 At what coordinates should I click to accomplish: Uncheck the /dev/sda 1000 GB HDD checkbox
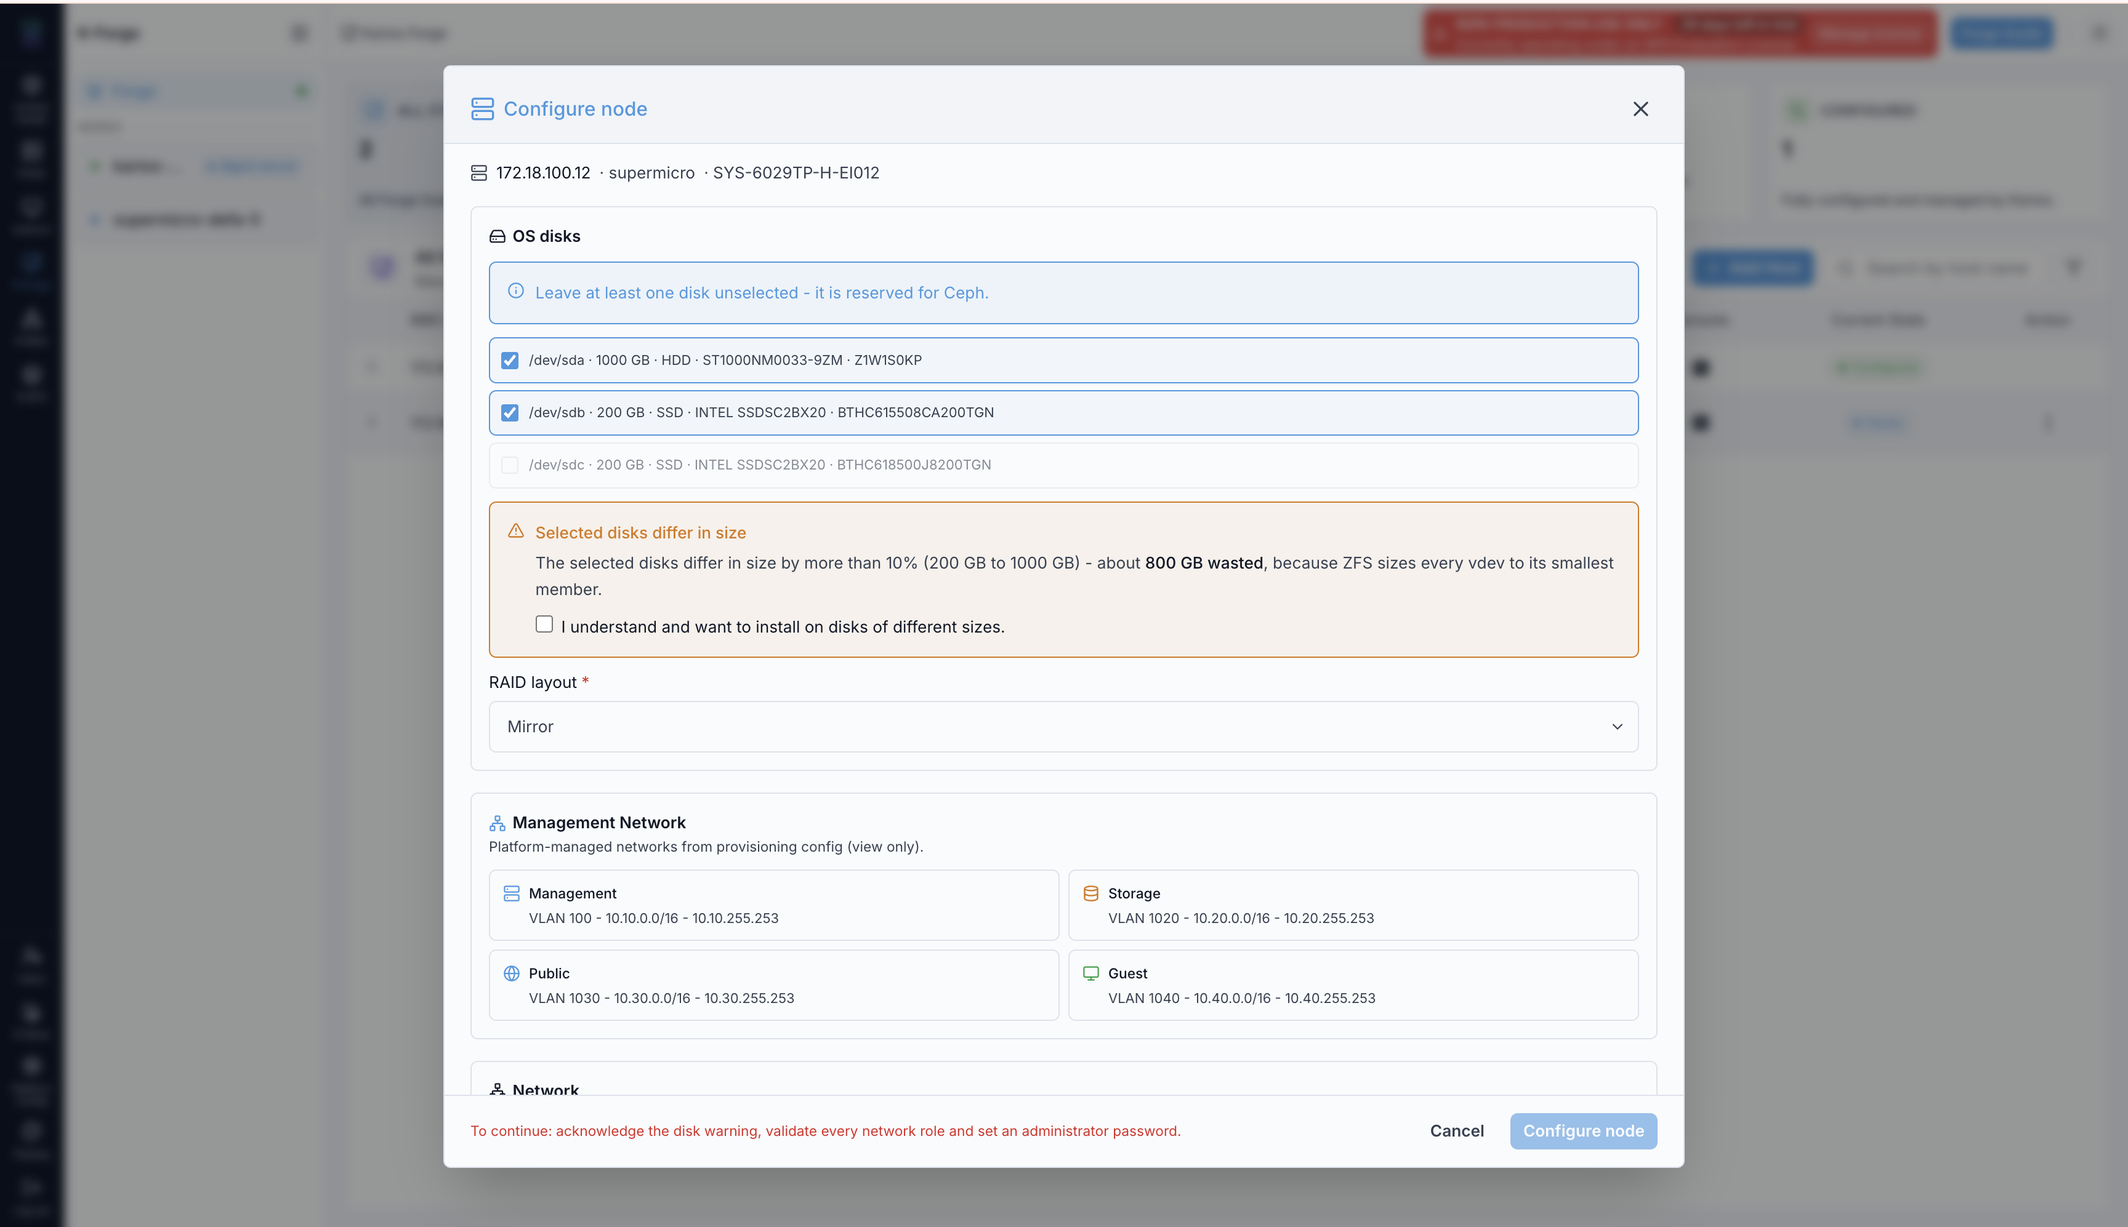click(x=510, y=361)
